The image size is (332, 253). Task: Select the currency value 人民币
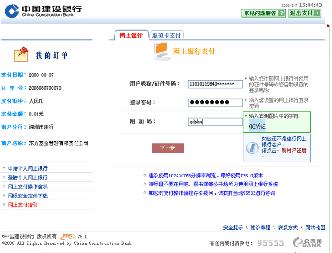[x=36, y=101]
